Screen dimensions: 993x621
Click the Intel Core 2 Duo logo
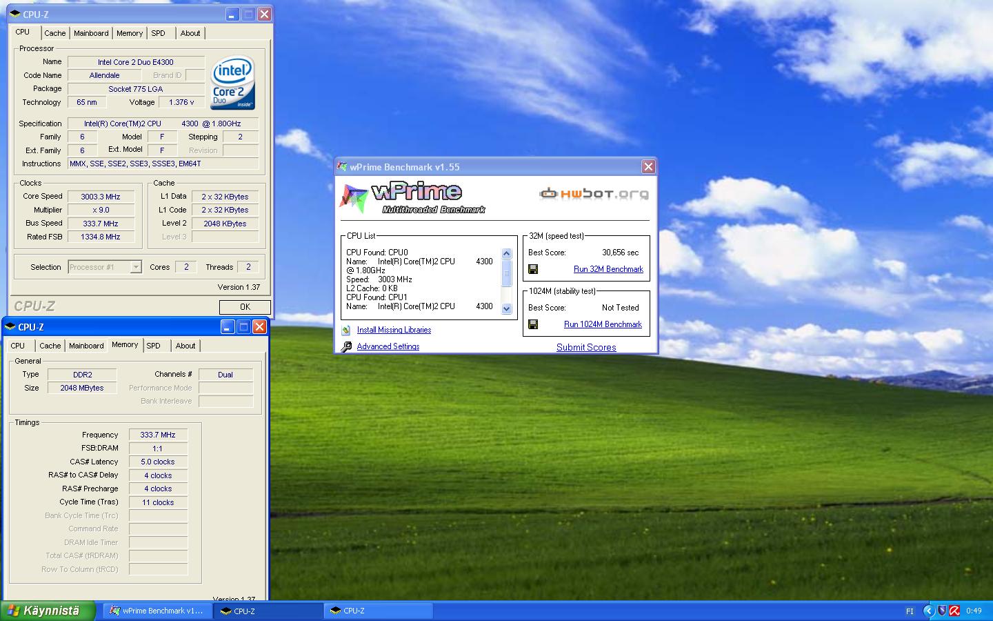coord(233,83)
